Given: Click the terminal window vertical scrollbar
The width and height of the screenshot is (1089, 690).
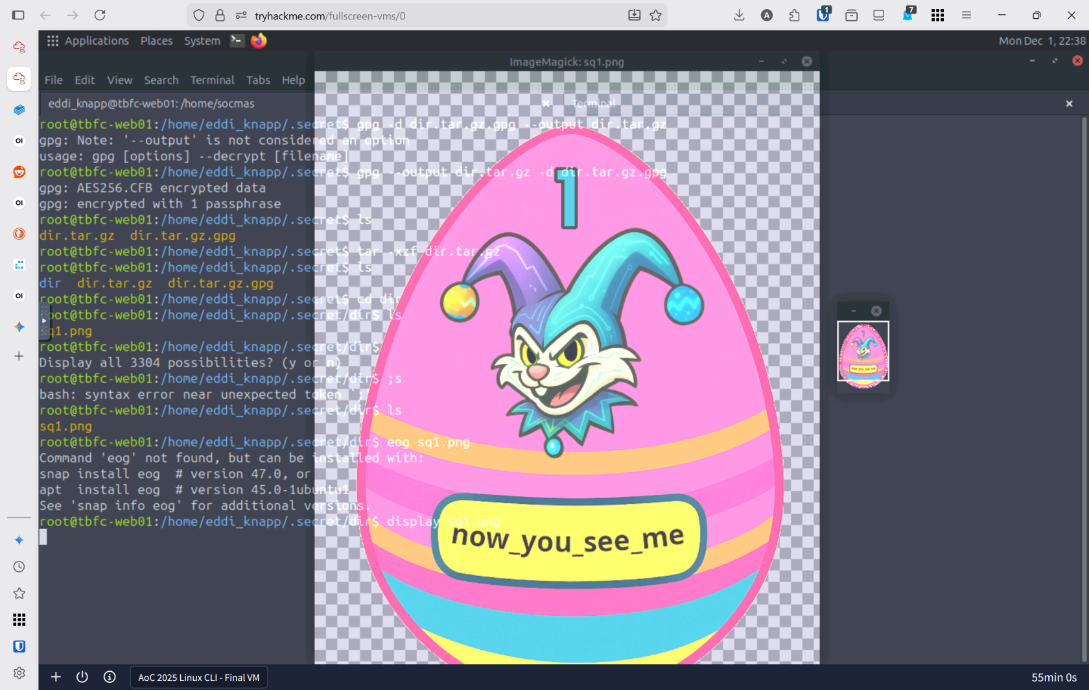Looking at the screenshot, I should [1084, 389].
